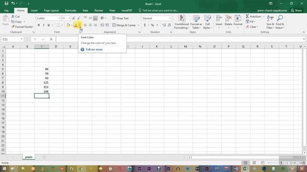The height and width of the screenshot is (172, 307).
Task: Select column D header
Action: [56, 46]
